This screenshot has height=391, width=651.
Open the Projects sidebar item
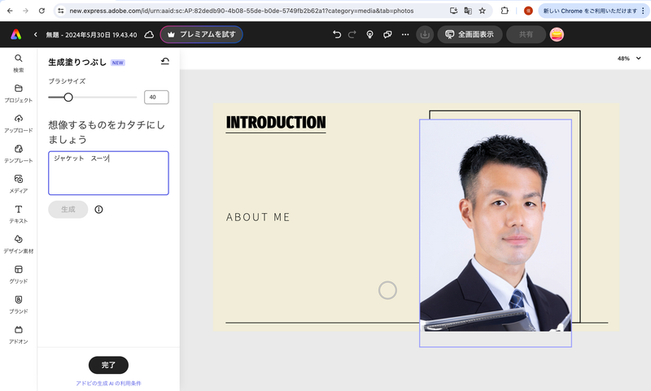[18, 93]
